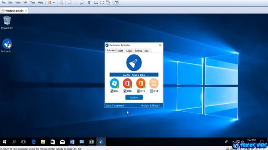
Task: Select the Windows 10 x64 VM tab
Action: click(x=14, y=11)
